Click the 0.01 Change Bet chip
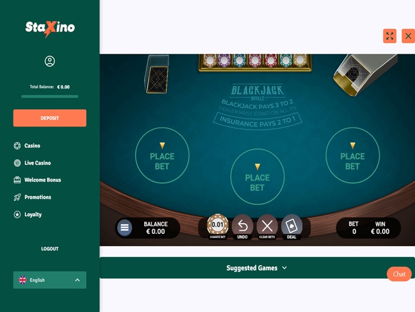The image size is (415, 312). [x=217, y=227]
